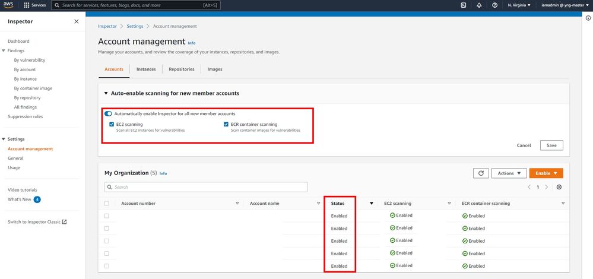
Task: Click the Inspector breadcrumb link
Action: click(107, 27)
